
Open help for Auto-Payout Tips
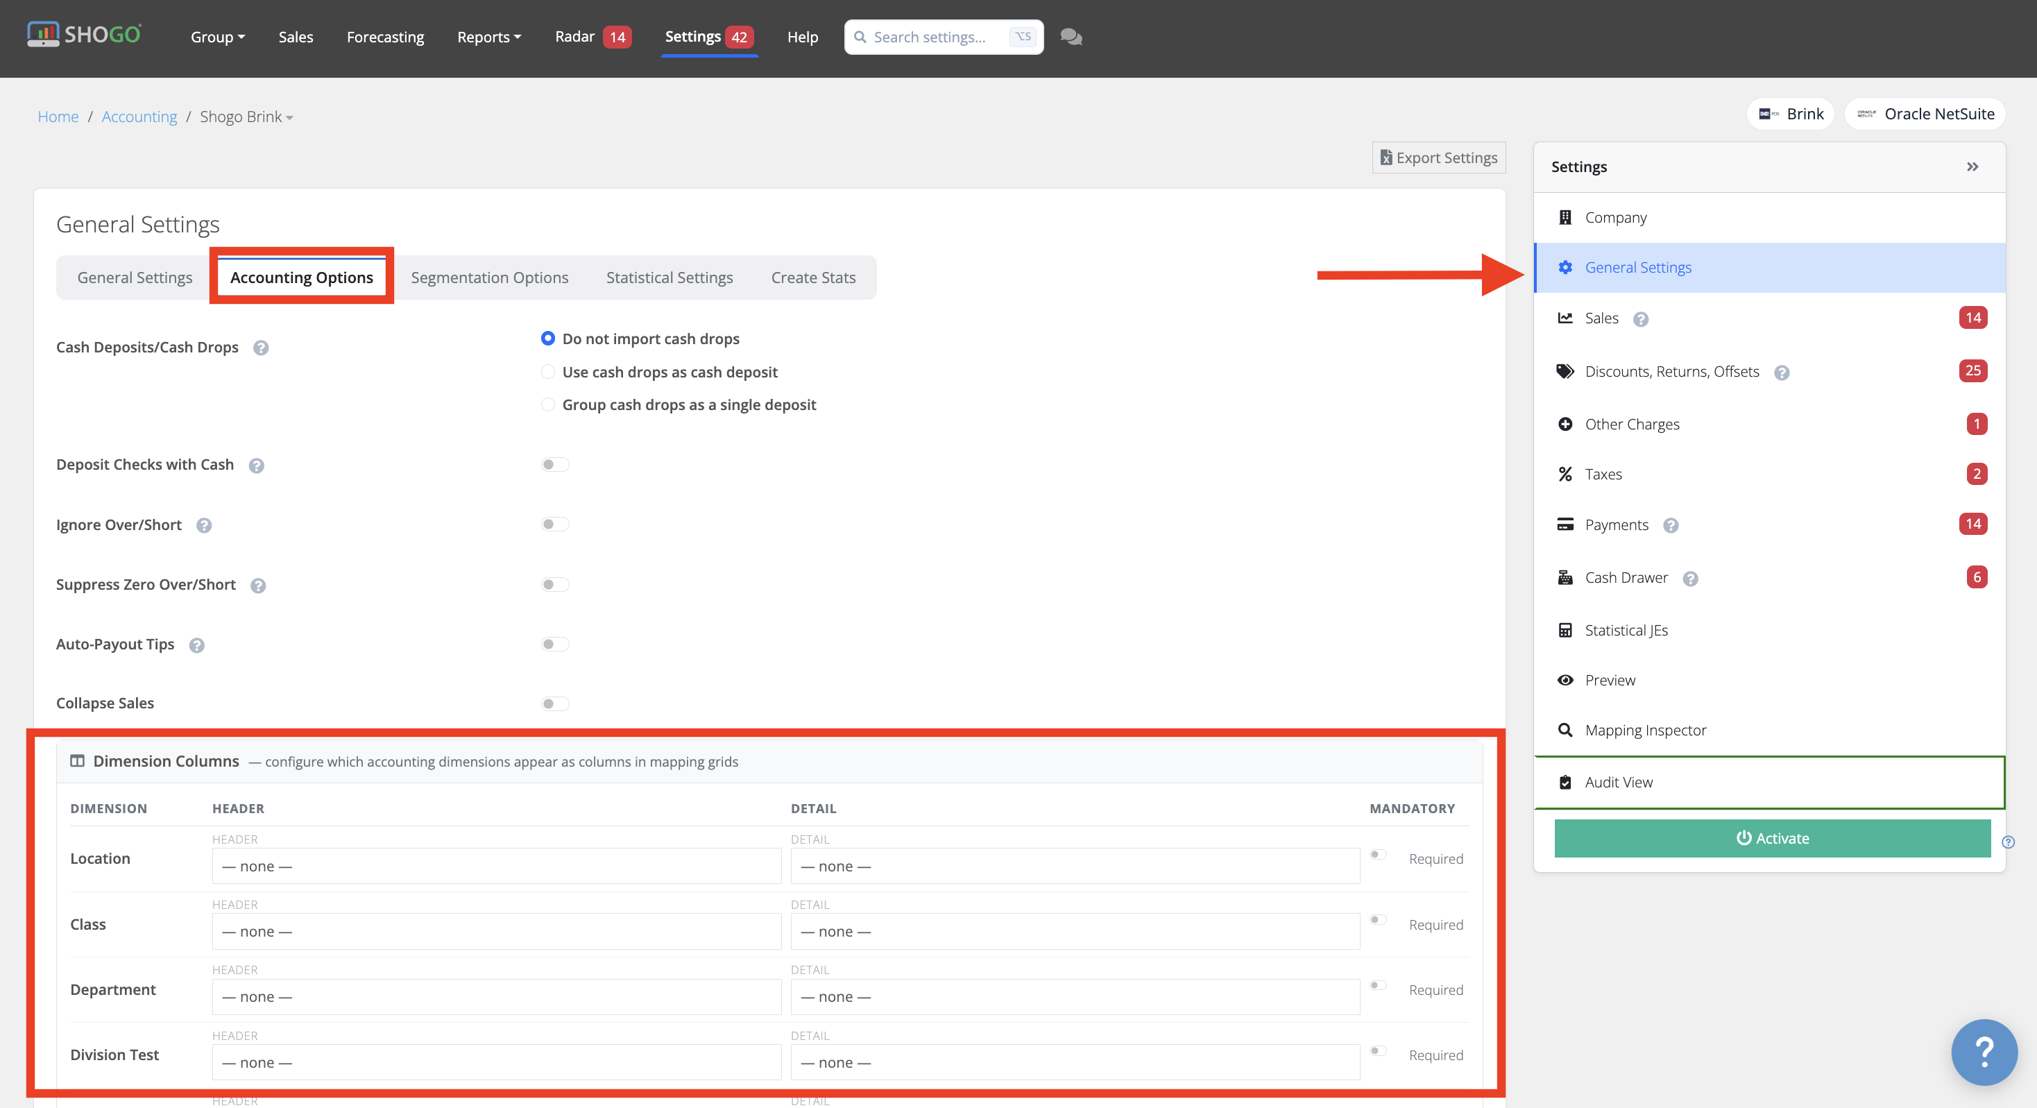click(197, 645)
